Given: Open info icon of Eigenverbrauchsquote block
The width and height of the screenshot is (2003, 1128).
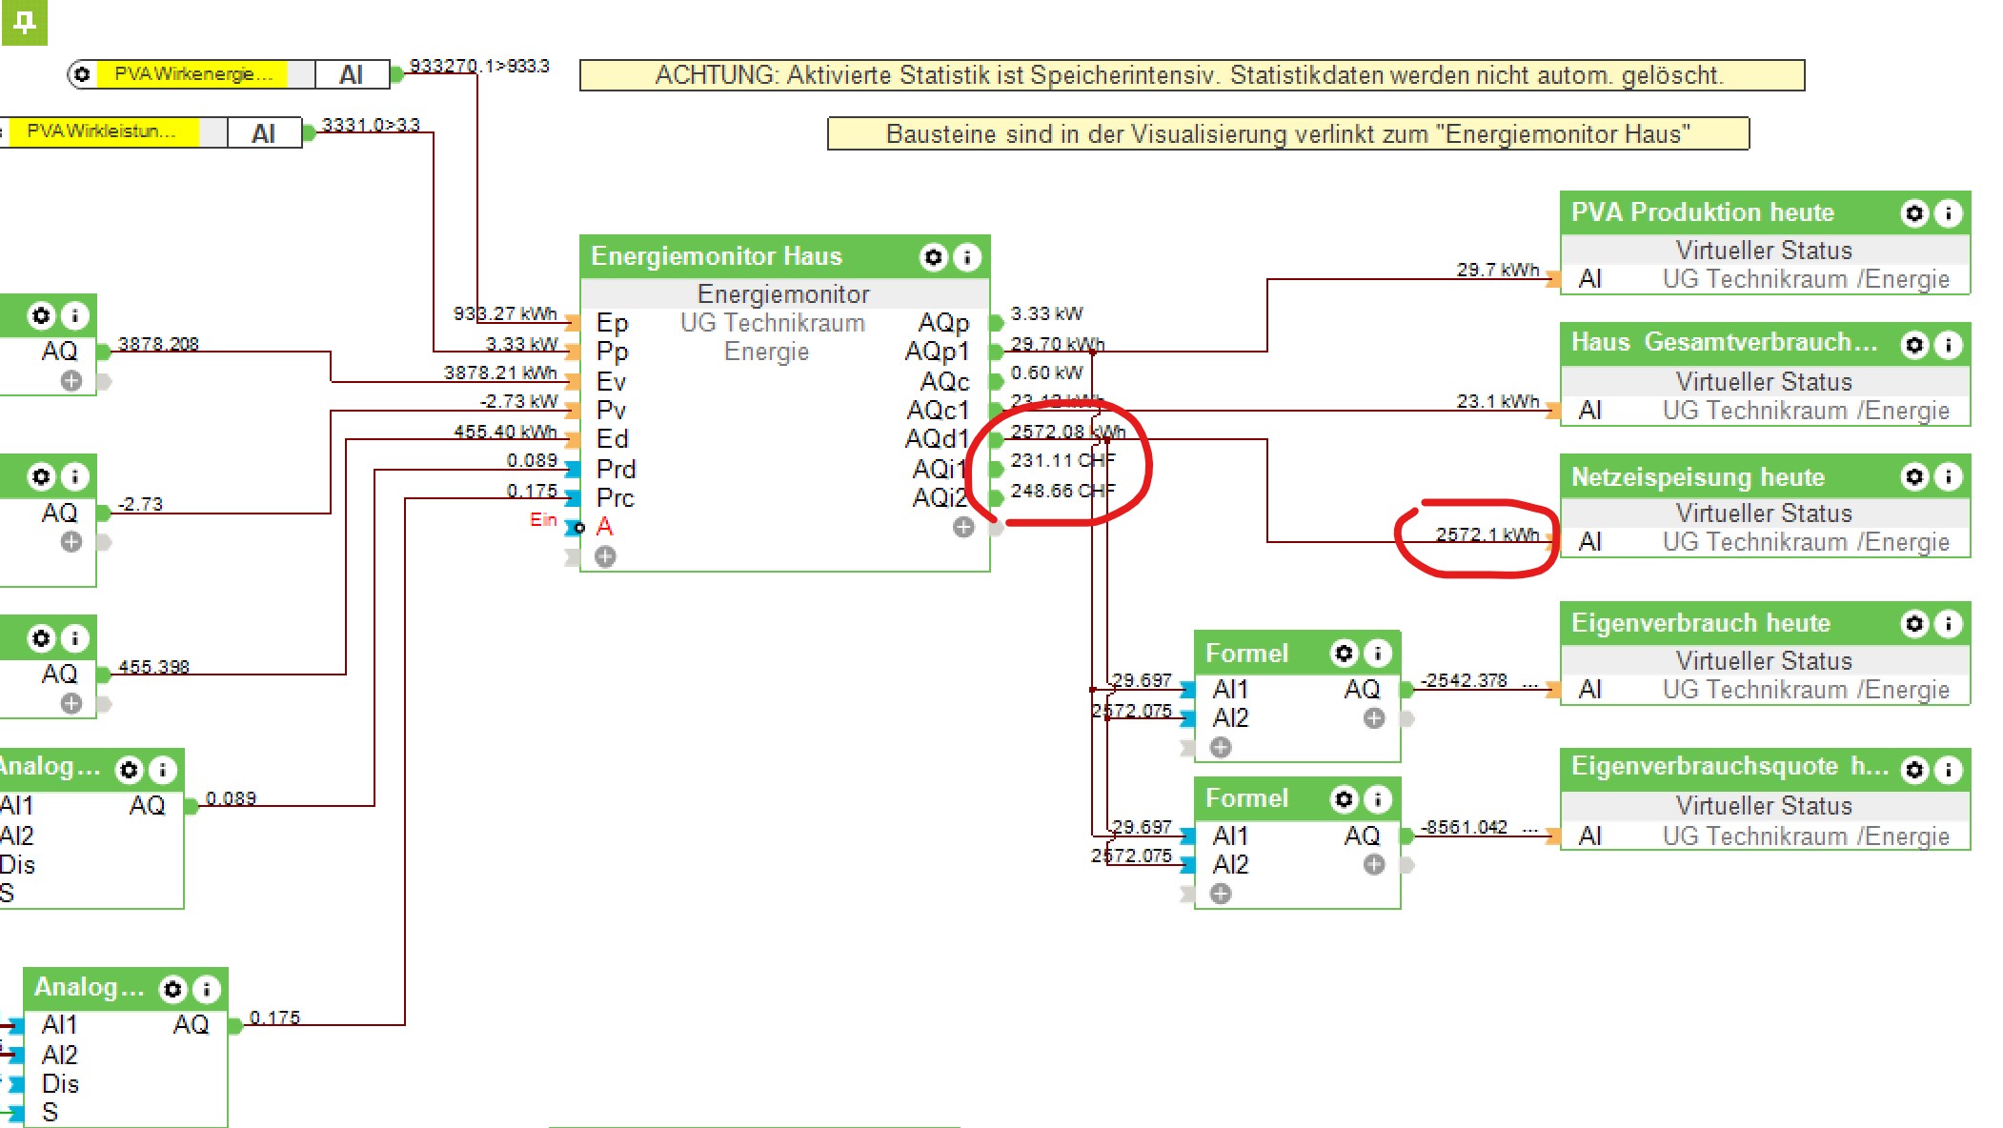Looking at the screenshot, I should (x=1949, y=769).
